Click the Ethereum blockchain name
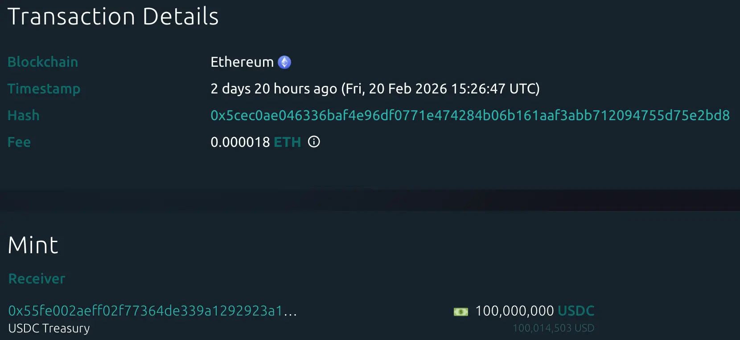The width and height of the screenshot is (740, 340). [242, 62]
